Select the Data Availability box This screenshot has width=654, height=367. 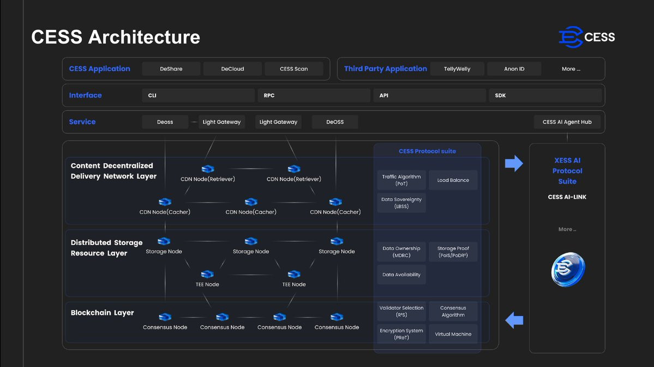[401, 274]
